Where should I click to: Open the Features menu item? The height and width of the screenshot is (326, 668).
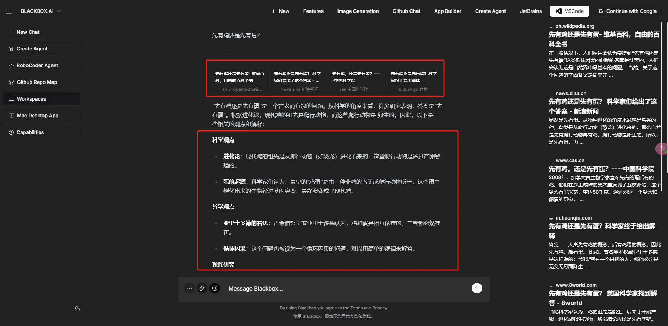click(x=313, y=11)
